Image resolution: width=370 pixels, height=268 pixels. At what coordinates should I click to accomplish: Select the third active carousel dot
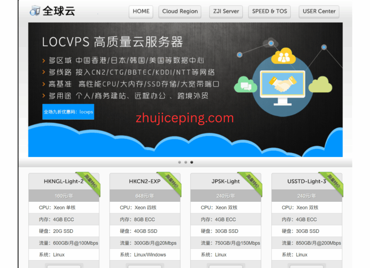pos(192,162)
